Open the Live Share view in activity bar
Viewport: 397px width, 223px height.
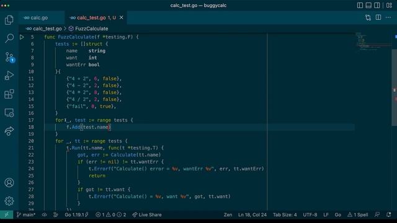click(x=9, y=131)
